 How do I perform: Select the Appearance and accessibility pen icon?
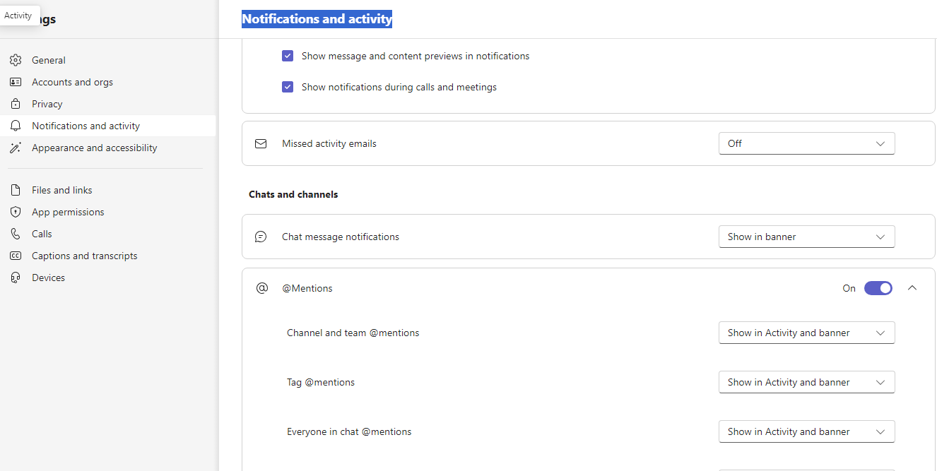point(16,148)
